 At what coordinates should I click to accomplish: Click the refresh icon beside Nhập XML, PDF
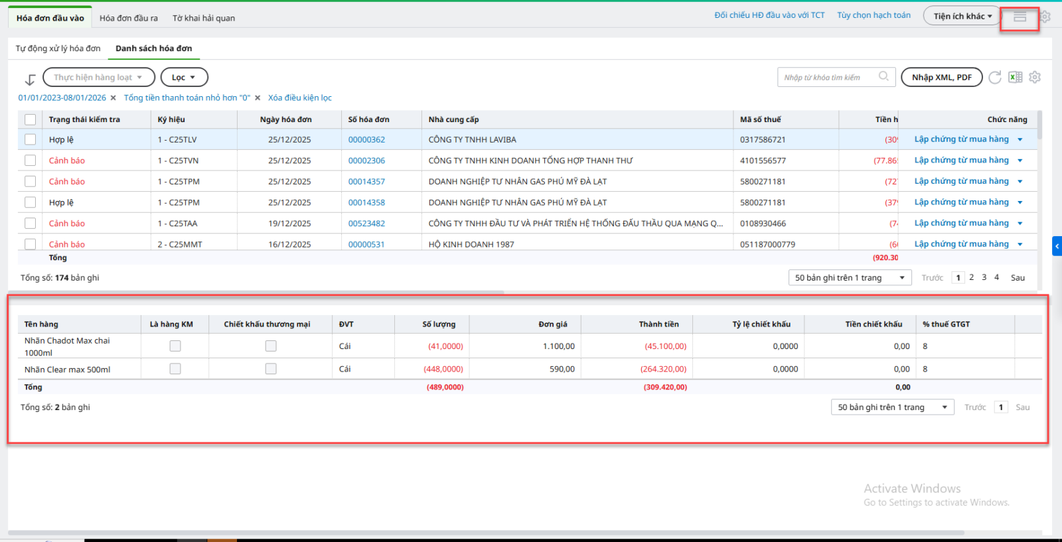(x=994, y=78)
